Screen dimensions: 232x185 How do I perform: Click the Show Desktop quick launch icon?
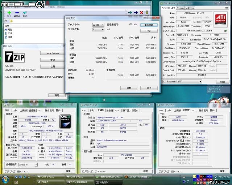click(x=16, y=177)
